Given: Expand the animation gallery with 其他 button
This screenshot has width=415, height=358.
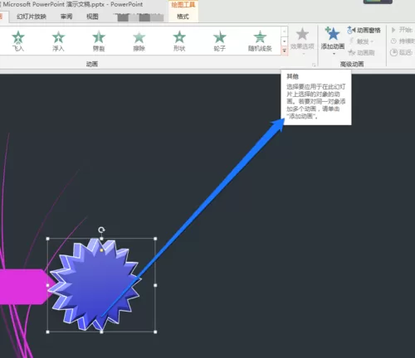Looking at the screenshot, I should tap(284, 51).
